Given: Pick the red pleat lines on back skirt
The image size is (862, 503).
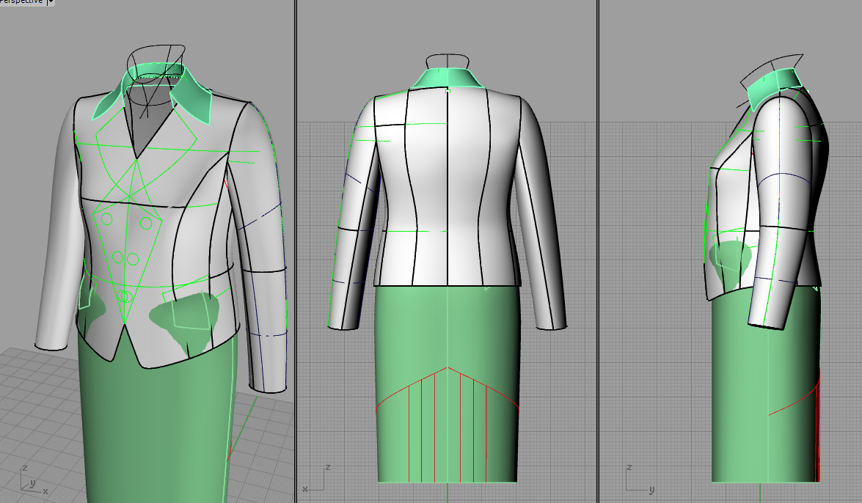Looking at the screenshot, I should [x=448, y=426].
